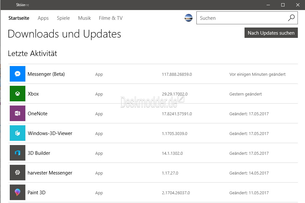Select the 3D Builder app name
This screenshot has height=203, width=305.
click(x=39, y=153)
